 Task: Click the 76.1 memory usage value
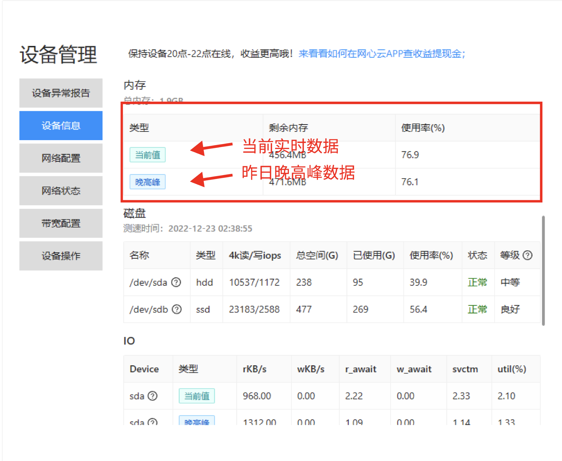(x=410, y=182)
